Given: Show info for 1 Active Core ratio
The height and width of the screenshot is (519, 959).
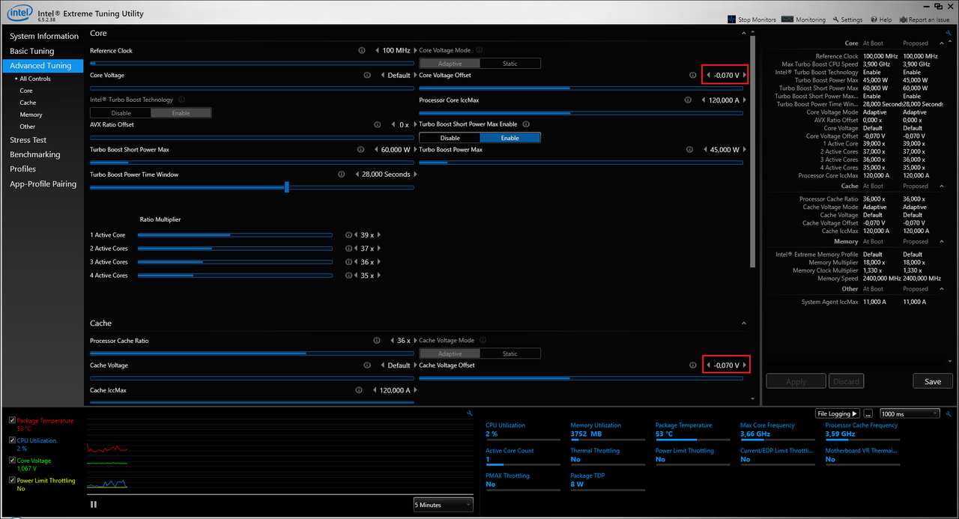Looking at the screenshot, I should point(348,235).
